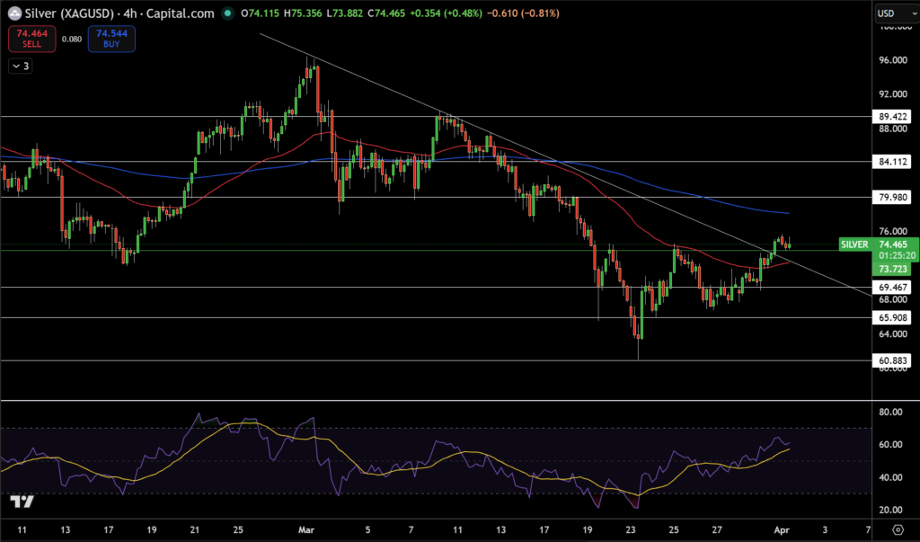
Task: Click the 0.080 spread value
Action: coord(72,40)
